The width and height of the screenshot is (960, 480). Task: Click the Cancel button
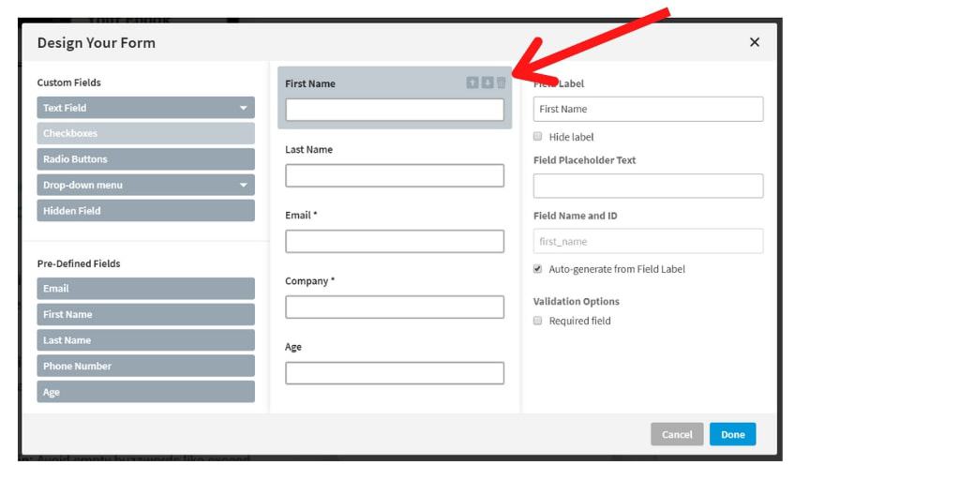coord(677,434)
